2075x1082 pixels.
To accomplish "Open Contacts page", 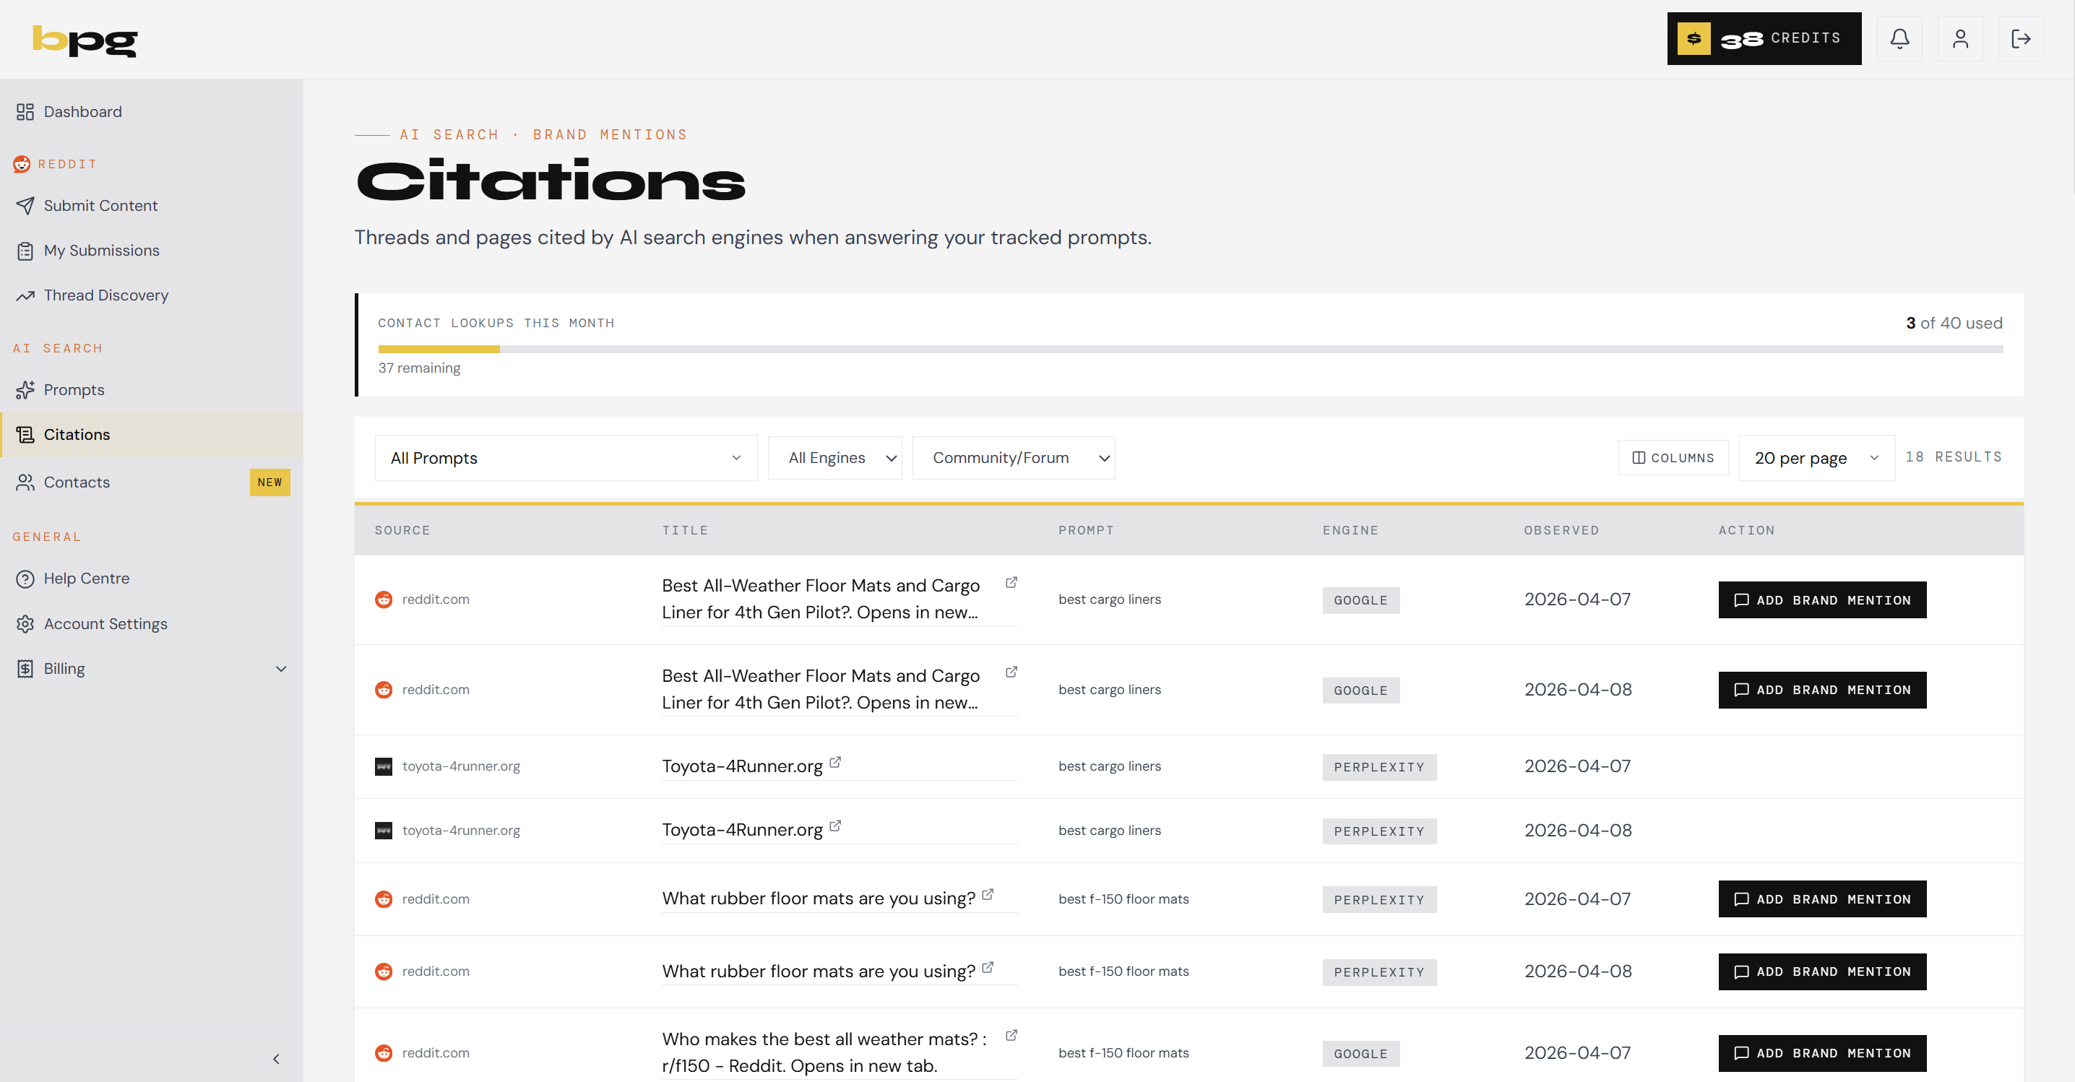I will pyautogui.click(x=152, y=483).
